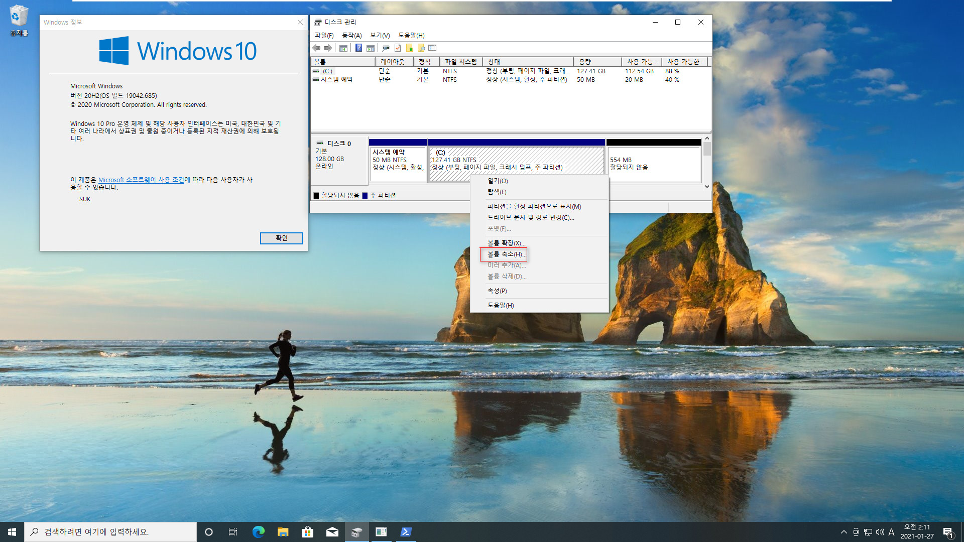Sort by the 볼륨 column header

[343, 62]
